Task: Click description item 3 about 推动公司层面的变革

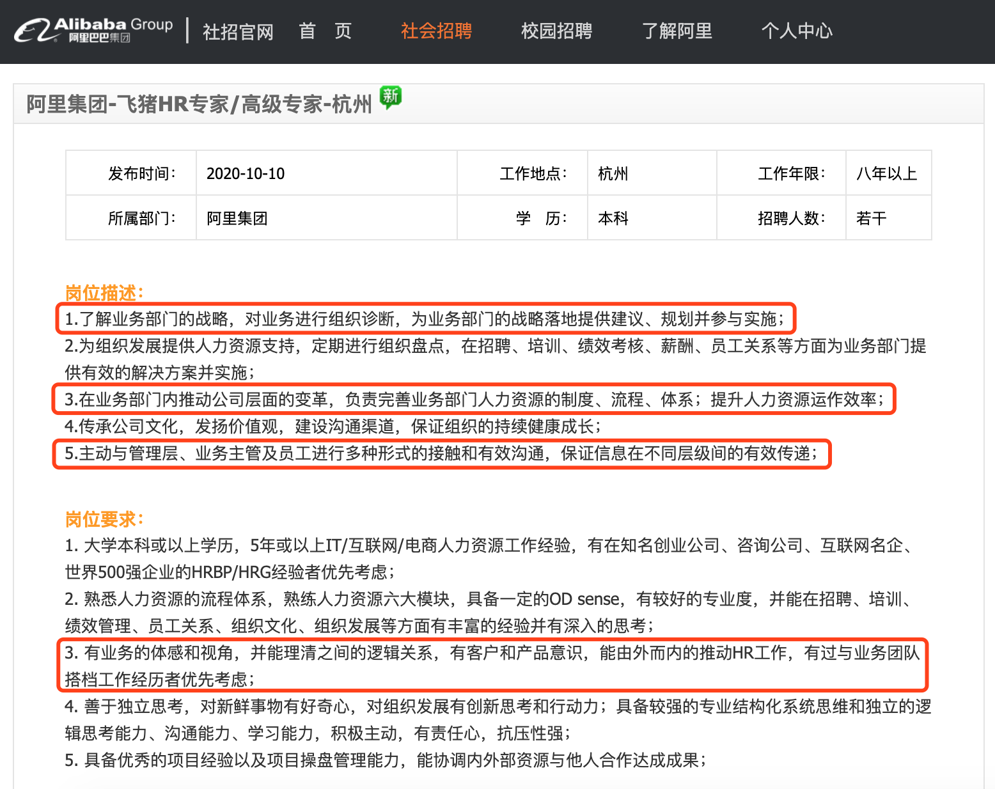Action: coord(474,399)
